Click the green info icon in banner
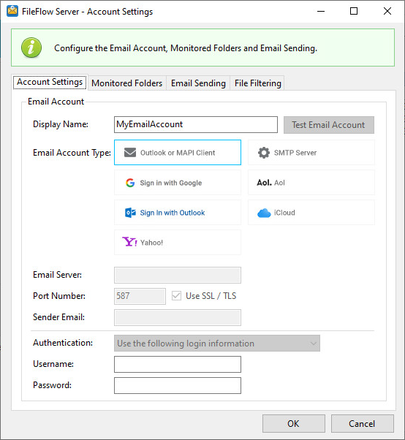Screen dimensions: 405x440 (x=31, y=48)
